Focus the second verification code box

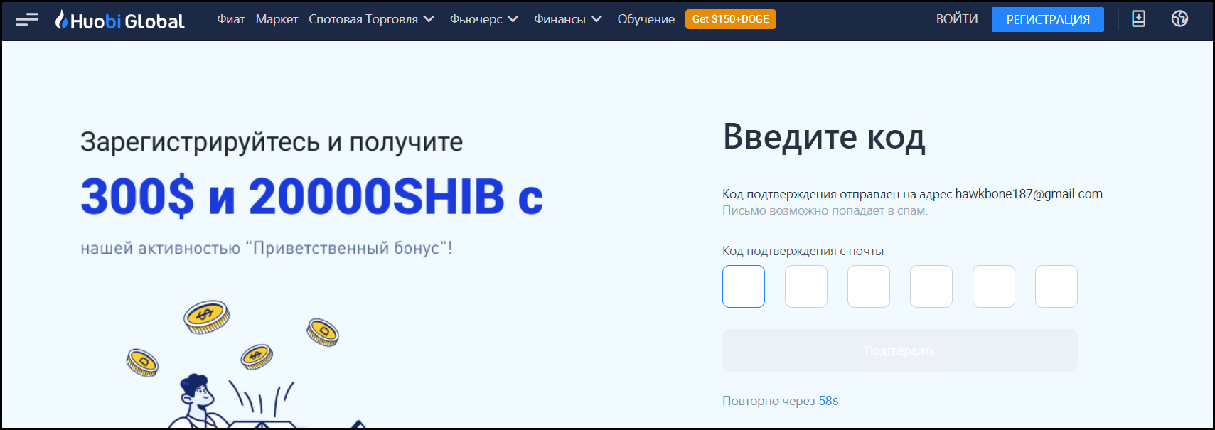806,286
